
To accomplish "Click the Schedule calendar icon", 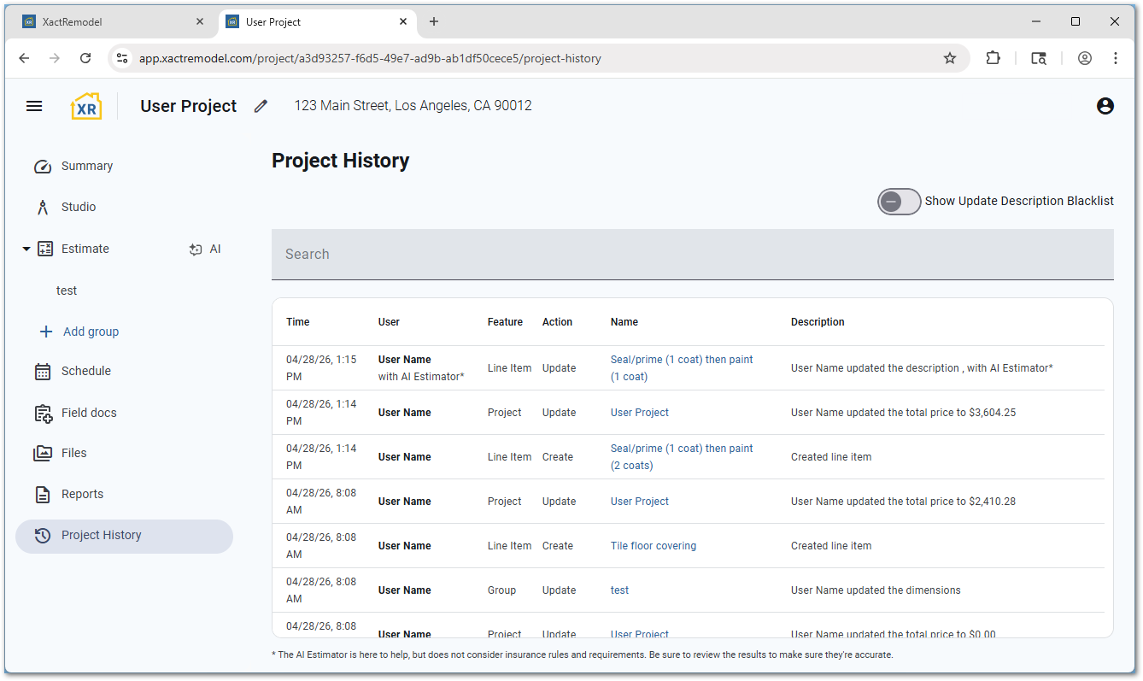I will [x=43, y=372].
